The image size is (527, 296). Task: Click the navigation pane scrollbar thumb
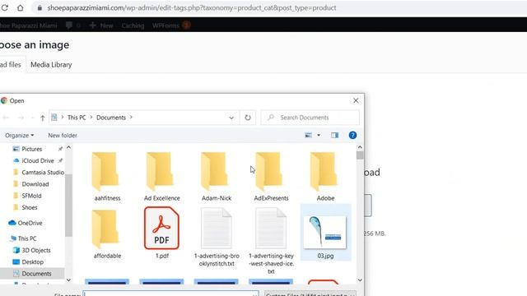(68, 206)
